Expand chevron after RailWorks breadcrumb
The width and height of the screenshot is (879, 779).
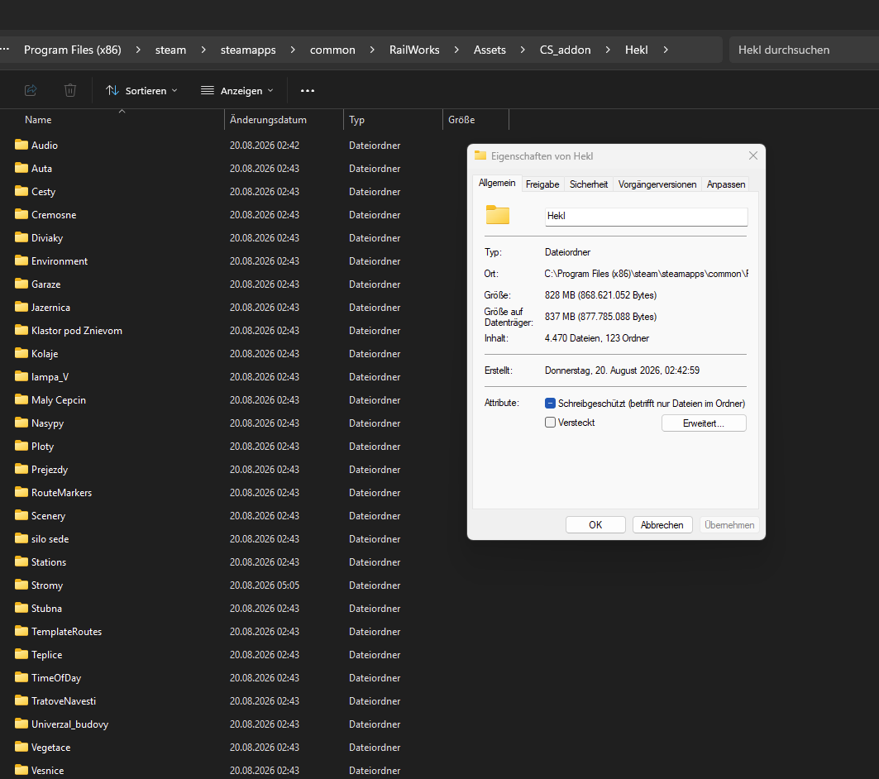(x=456, y=50)
